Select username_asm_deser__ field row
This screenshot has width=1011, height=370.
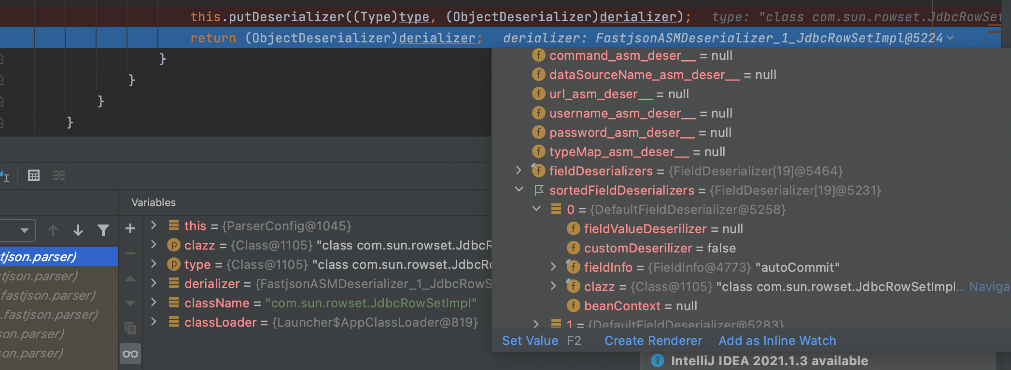(751, 113)
